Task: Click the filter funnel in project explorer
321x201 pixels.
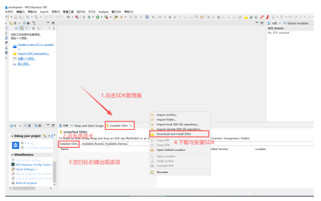Action: pyautogui.click(x=26, y=28)
